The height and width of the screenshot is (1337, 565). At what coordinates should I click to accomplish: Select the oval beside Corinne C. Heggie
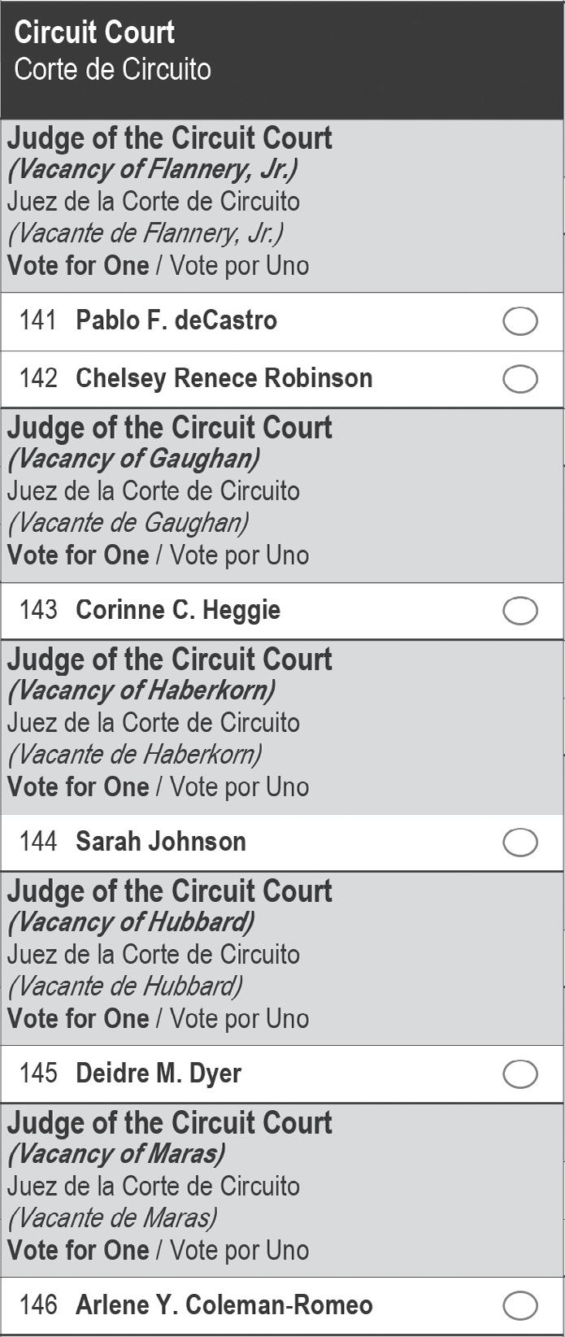(x=520, y=611)
